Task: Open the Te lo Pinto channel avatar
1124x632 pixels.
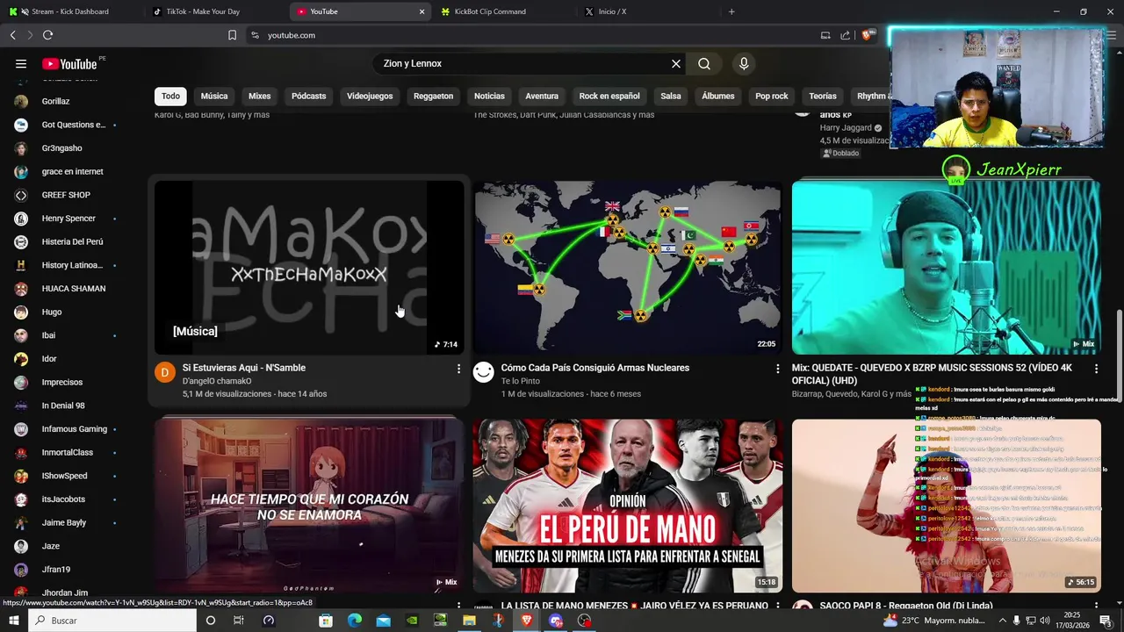Action: tap(484, 372)
